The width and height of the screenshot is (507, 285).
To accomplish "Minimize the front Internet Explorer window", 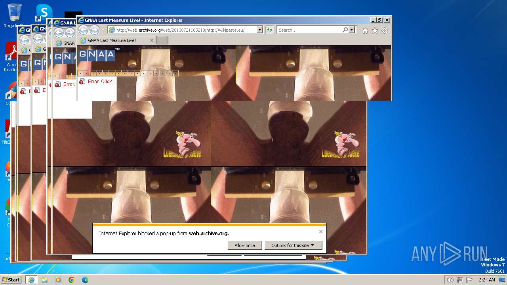I will 373,20.
